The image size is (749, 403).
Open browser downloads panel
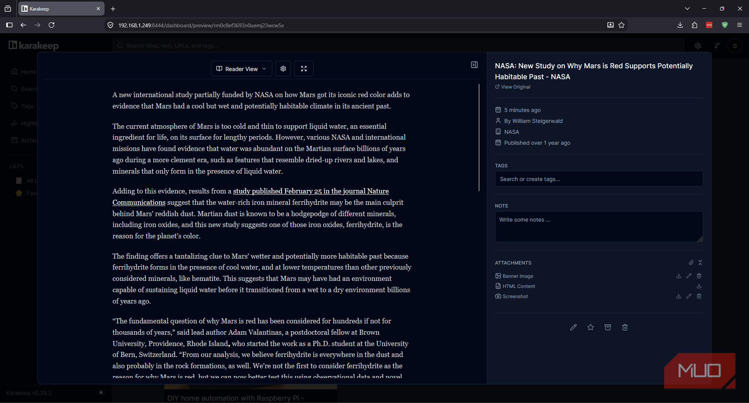(680, 25)
